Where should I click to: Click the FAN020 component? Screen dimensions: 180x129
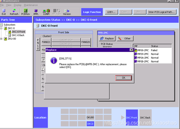pyautogui.click(x=86, y=42)
